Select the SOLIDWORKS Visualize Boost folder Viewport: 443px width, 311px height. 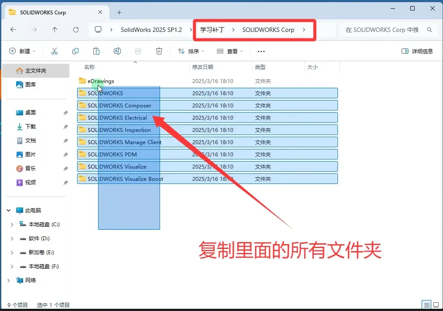tap(208, 179)
